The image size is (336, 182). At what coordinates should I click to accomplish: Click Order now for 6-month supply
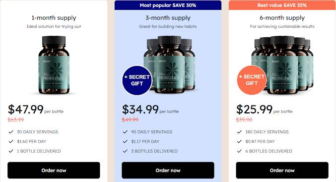(282, 170)
